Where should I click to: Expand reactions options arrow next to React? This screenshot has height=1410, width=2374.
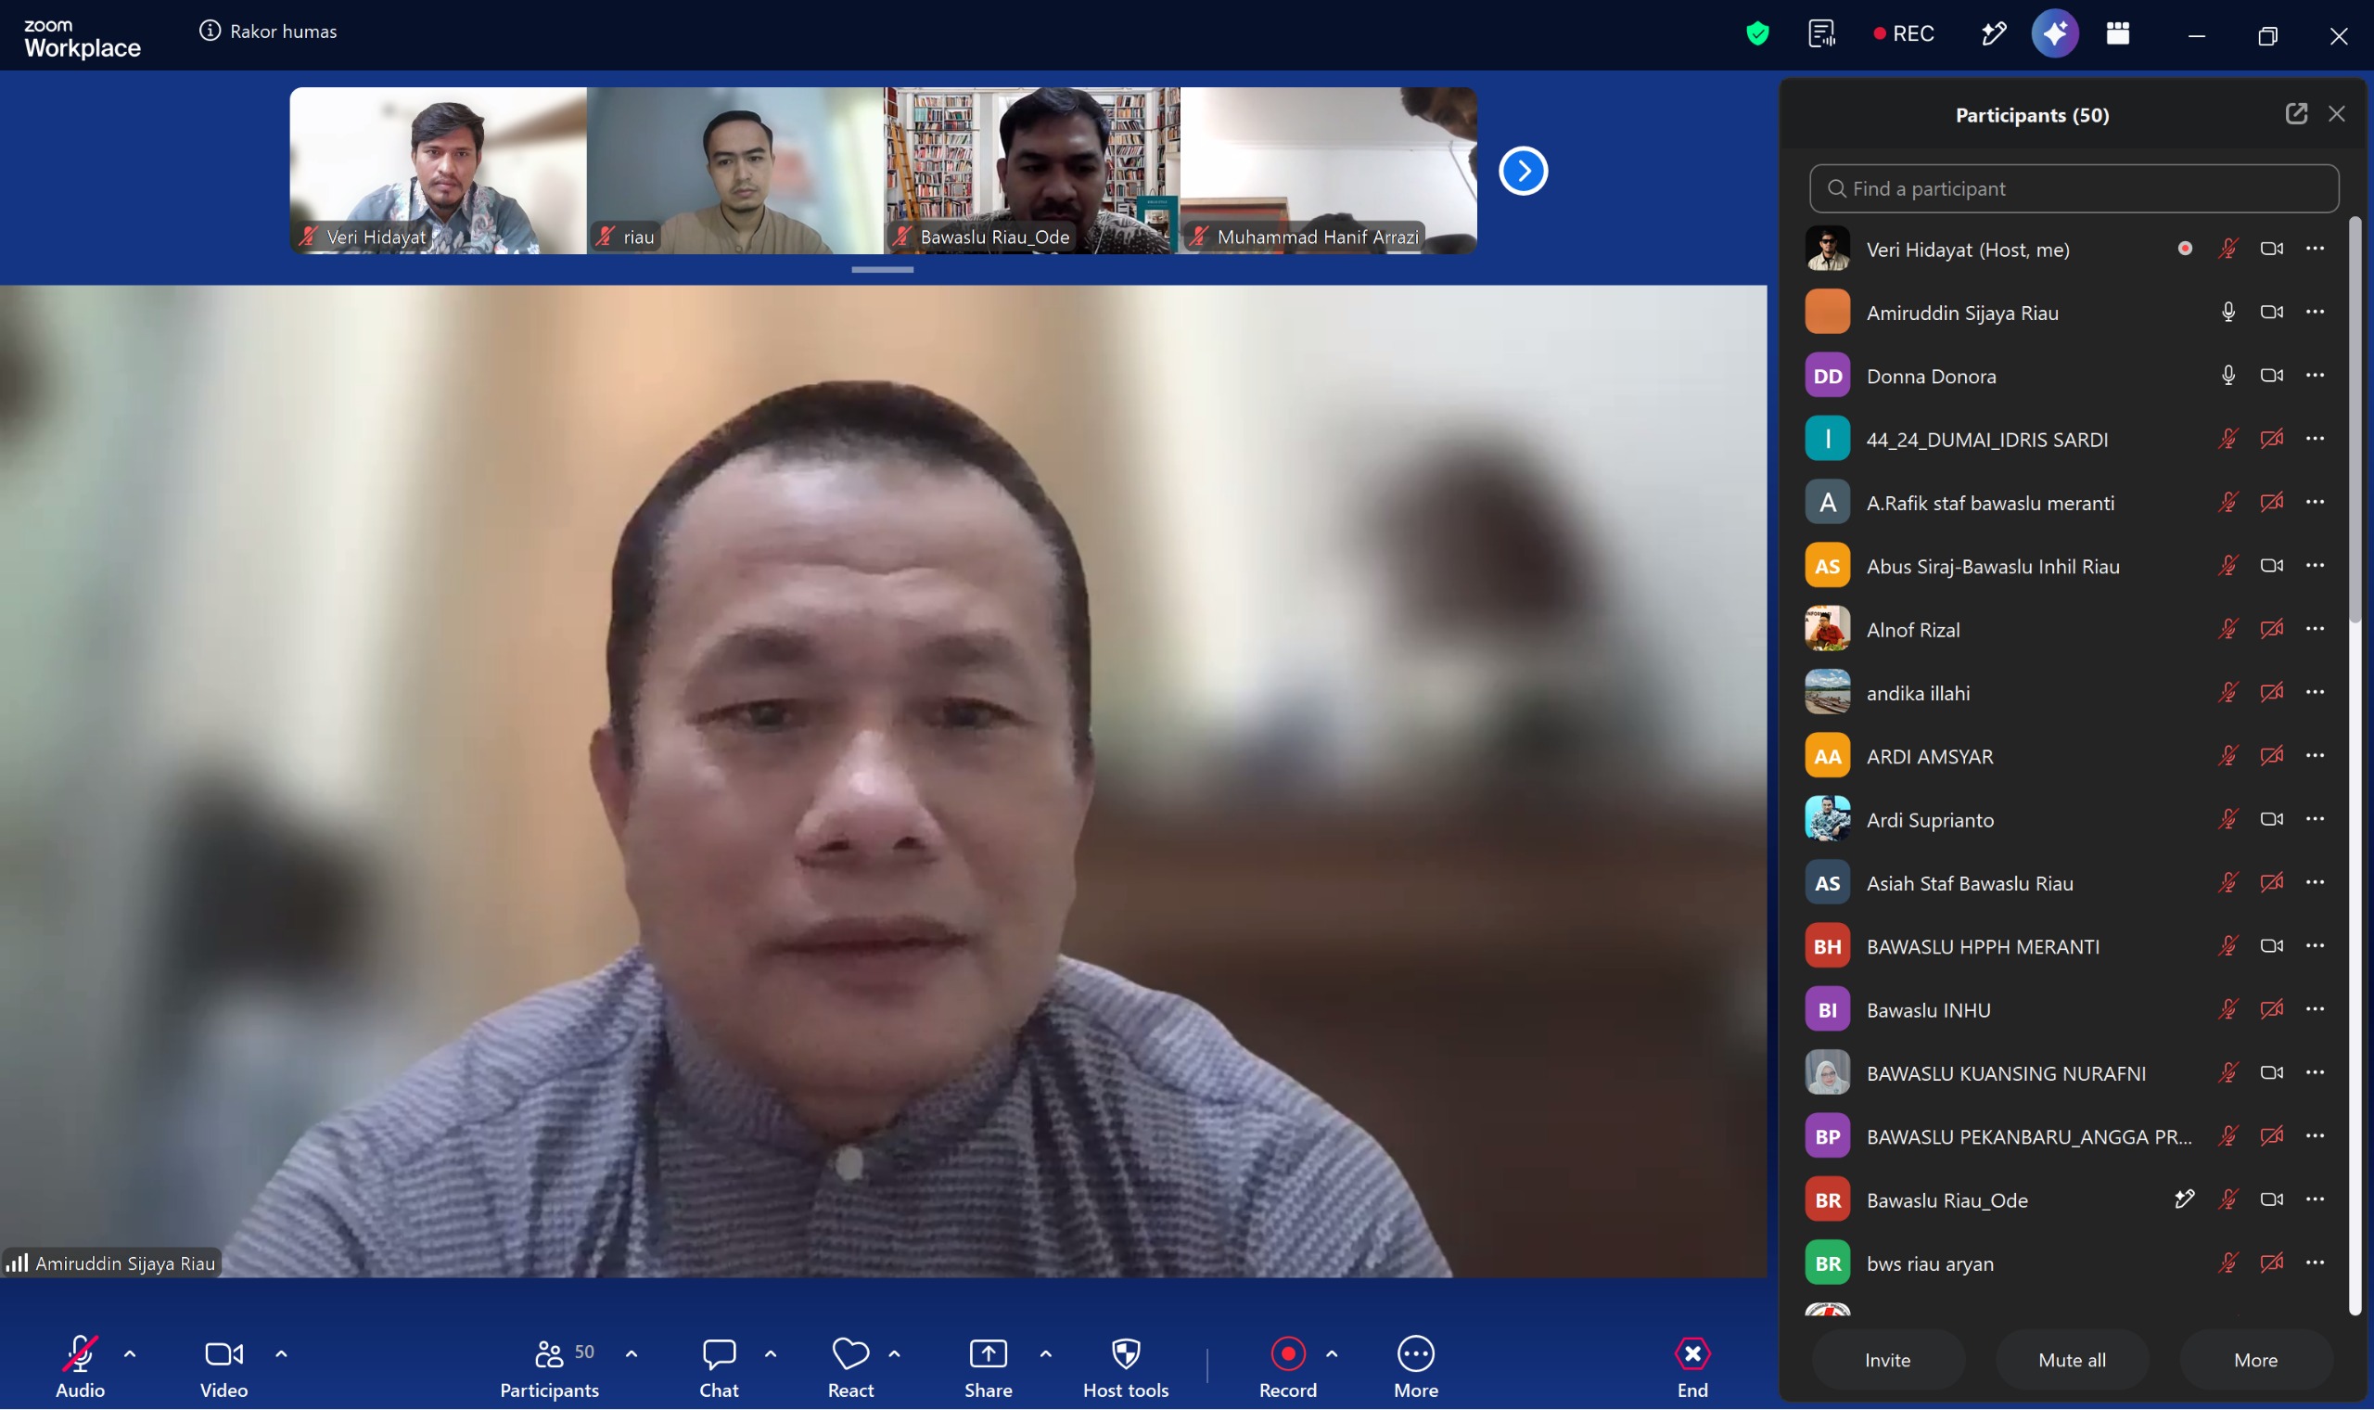tap(895, 1354)
